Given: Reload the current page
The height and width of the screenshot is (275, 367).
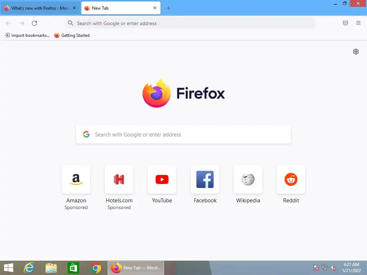Looking at the screenshot, I should tap(34, 23).
